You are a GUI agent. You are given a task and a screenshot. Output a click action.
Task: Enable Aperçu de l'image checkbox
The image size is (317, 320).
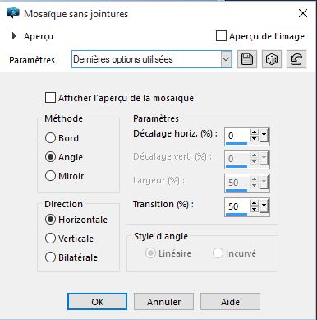pos(221,36)
